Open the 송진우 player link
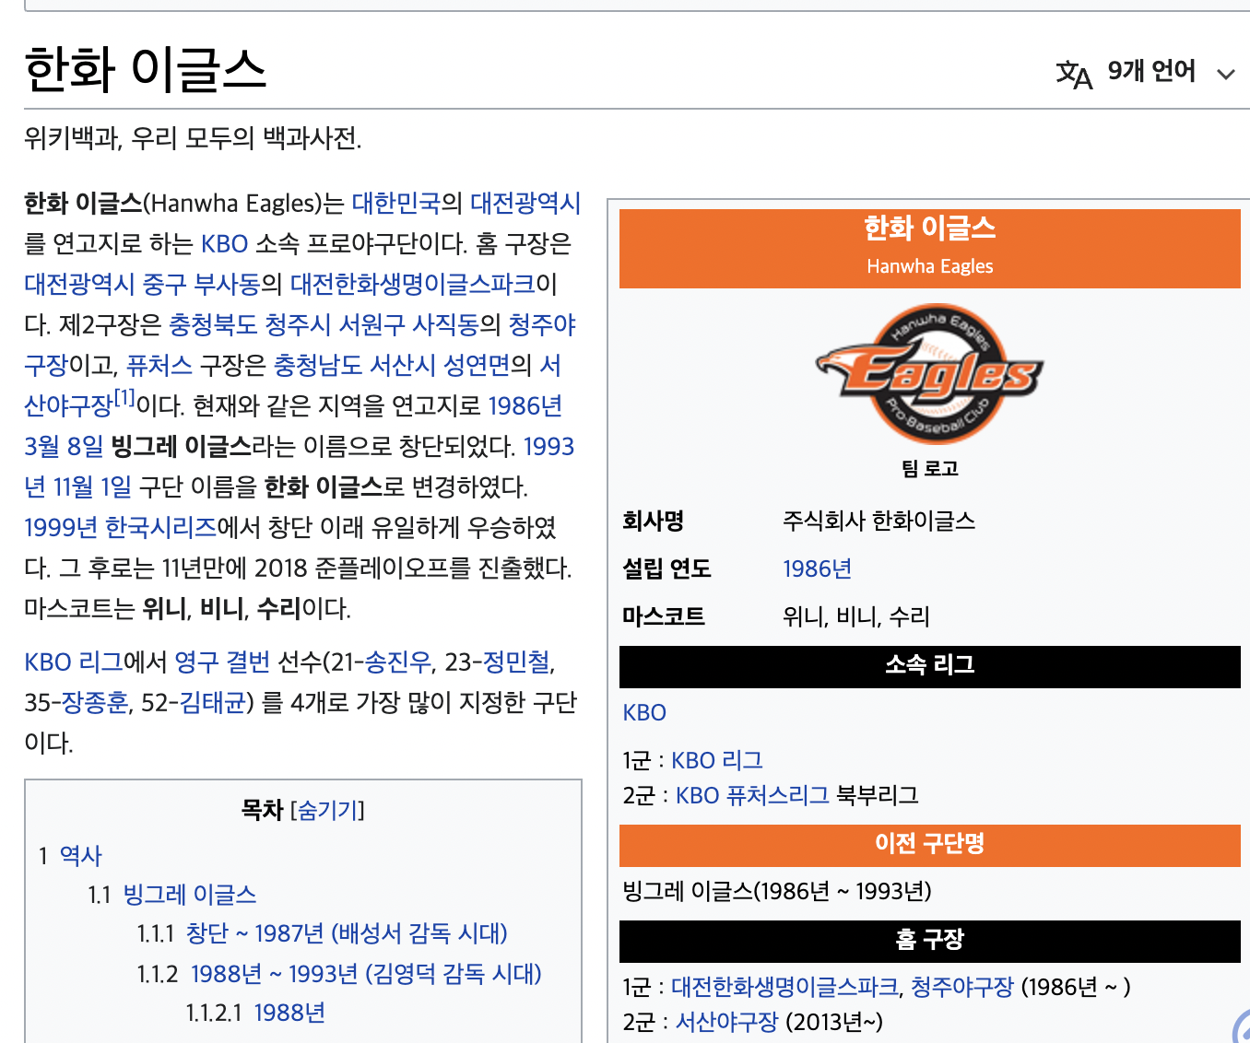 click(x=398, y=662)
